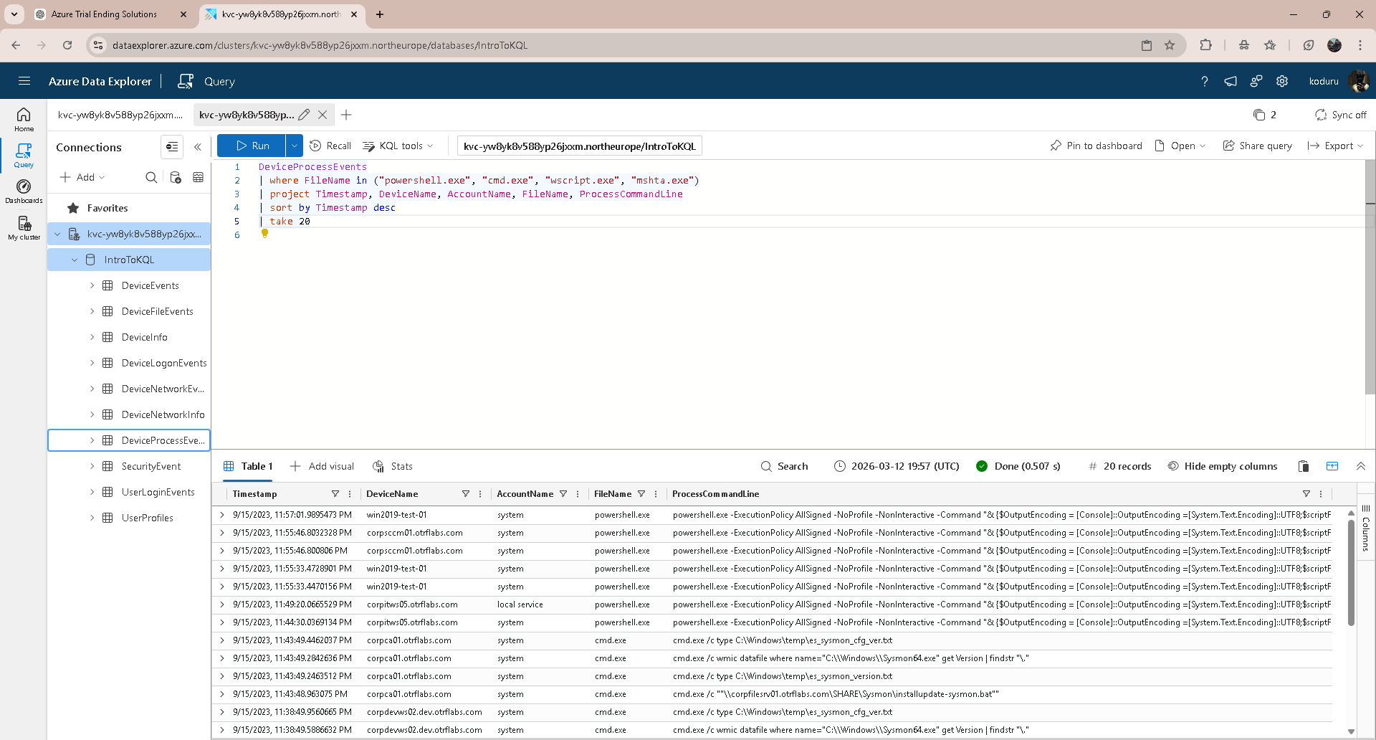Collapse the IntroToKQL database node
Screen dimensions: 1376x740
click(75, 260)
